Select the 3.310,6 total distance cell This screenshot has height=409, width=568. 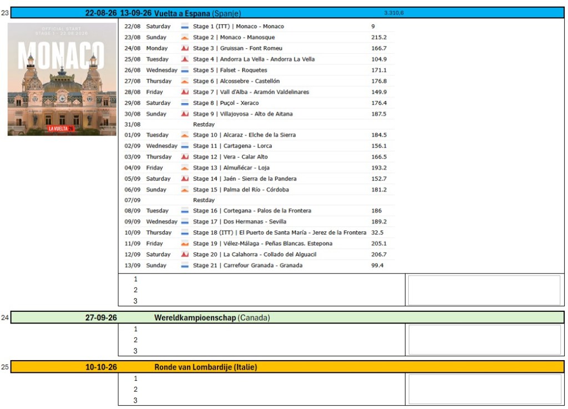(393, 13)
